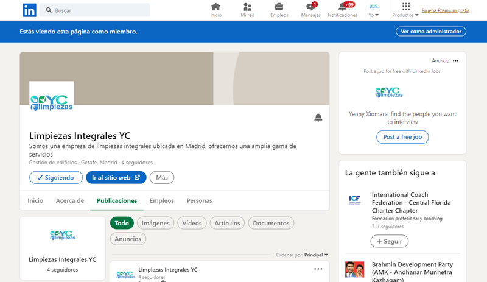This screenshot has height=282, width=487.
Task: Click the Prueba Premium gratis link
Action: pos(446,10)
